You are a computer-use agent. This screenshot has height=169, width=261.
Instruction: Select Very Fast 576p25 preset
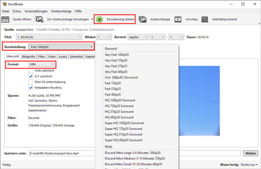[116, 66]
